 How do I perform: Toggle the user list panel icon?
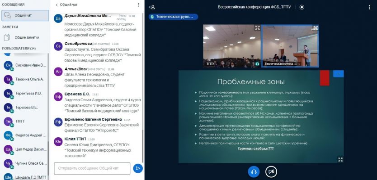pyautogui.click(x=153, y=7)
